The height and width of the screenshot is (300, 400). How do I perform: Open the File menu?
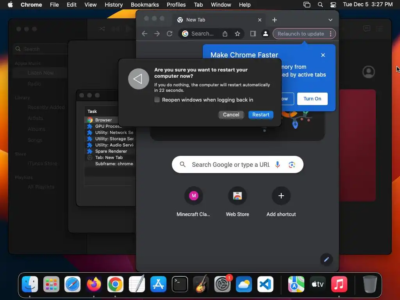pos(54,5)
